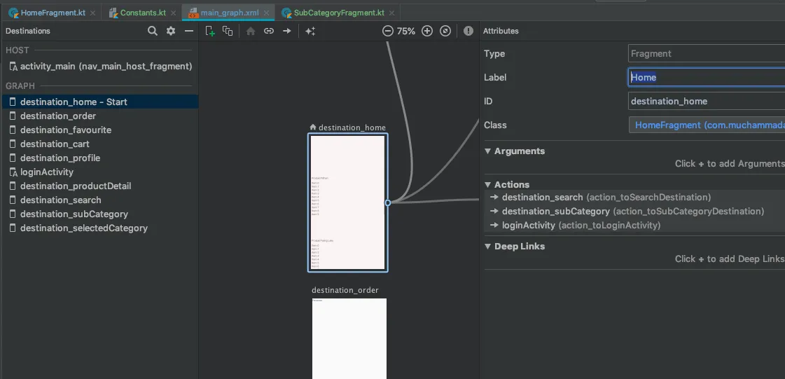This screenshot has height=379, width=785.
Task: Minimize the Destinations panel
Action: point(189,31)
